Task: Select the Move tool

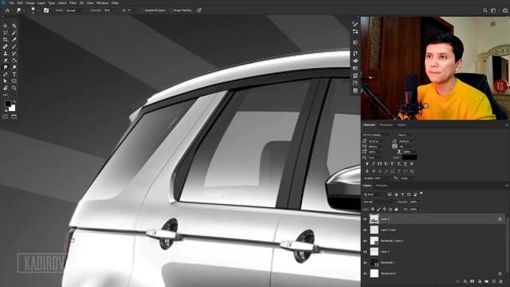Action: (6, 26)
